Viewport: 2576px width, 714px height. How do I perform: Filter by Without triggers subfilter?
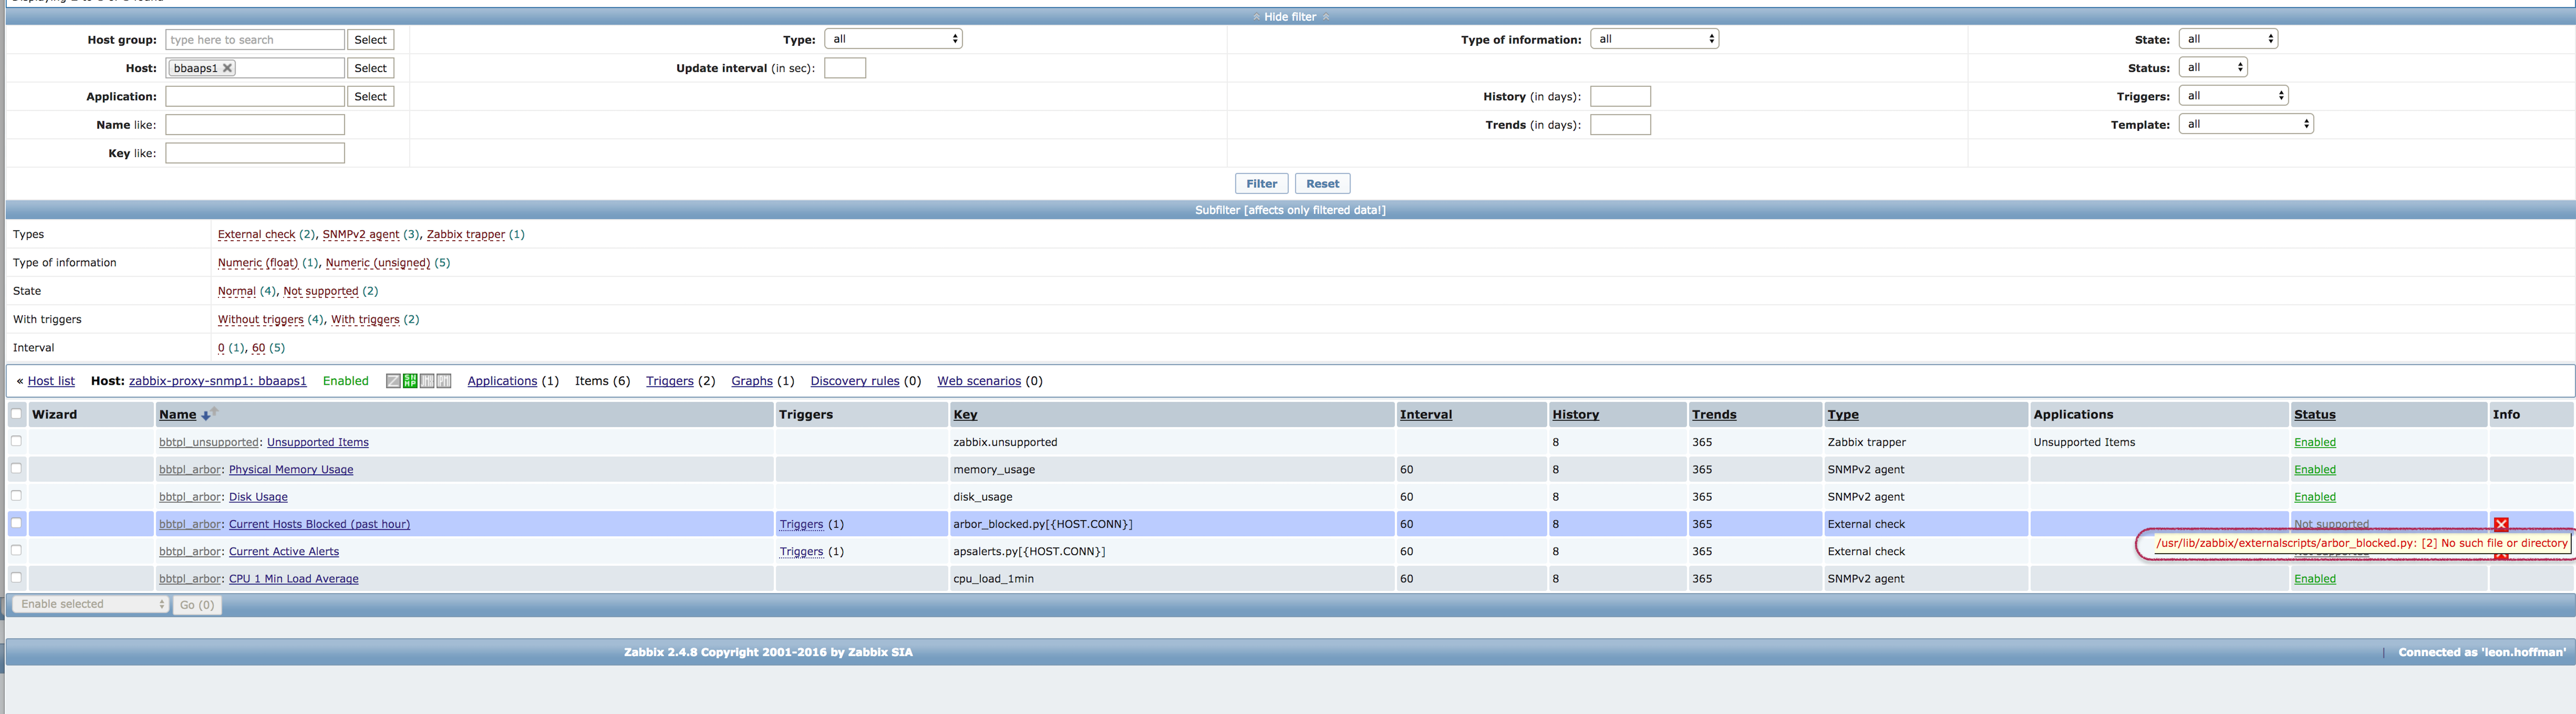pyautogui.click(x=260, y=320)
